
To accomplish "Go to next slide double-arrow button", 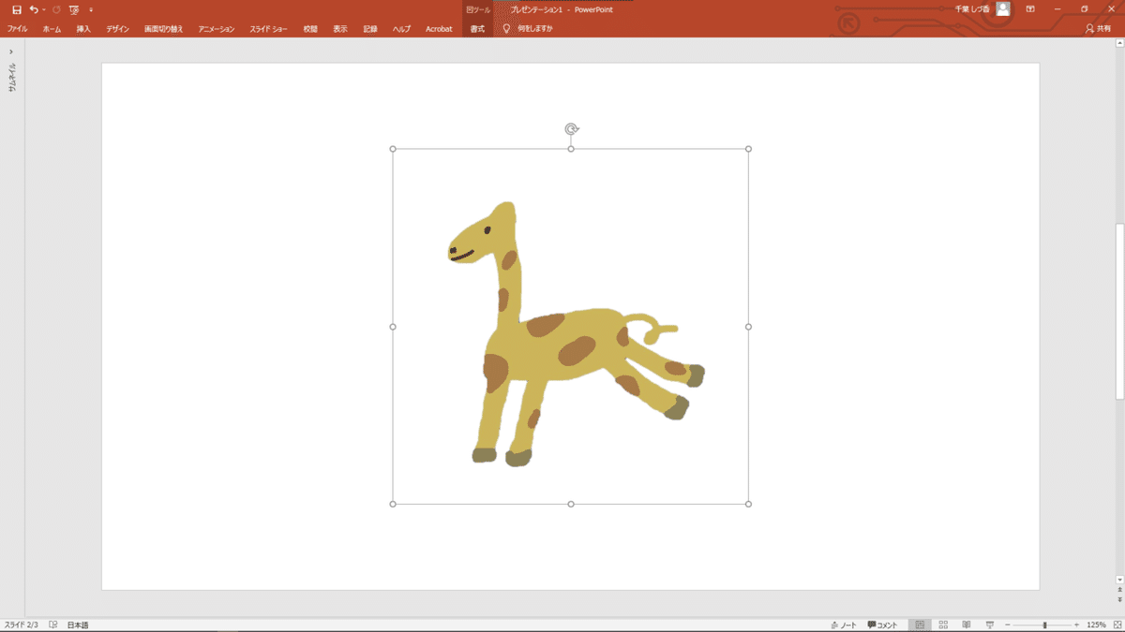I will pyautogui.click(x=1119, y=600).
